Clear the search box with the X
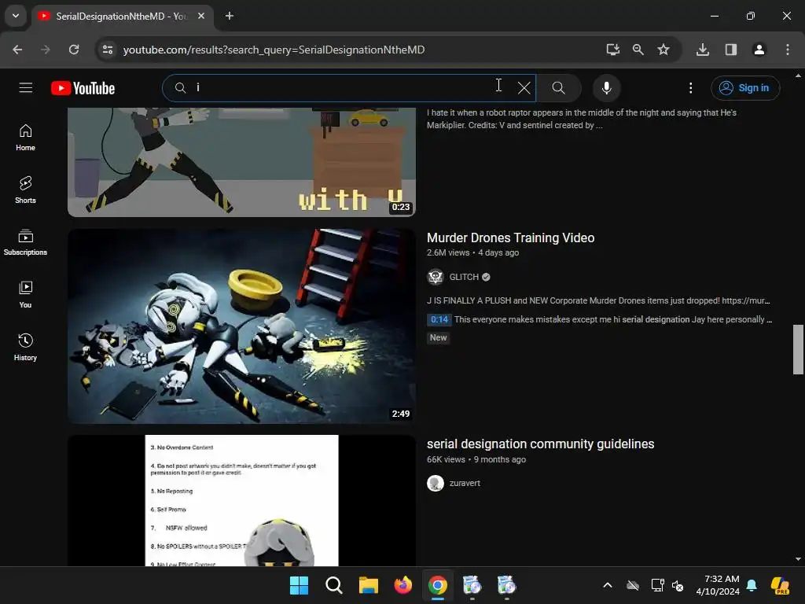 click(x=524, y=88)
